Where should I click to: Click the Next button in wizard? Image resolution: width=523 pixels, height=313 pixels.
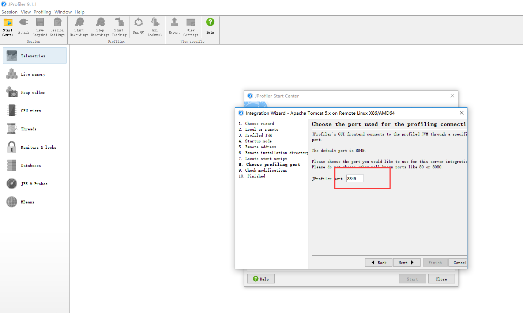(406, 263)
